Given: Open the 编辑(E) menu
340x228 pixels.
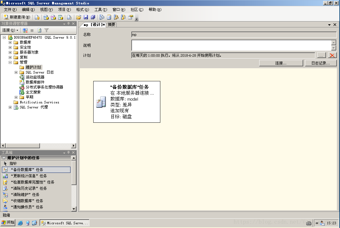Looking at the screenshot, I should (x=28, y=10).
